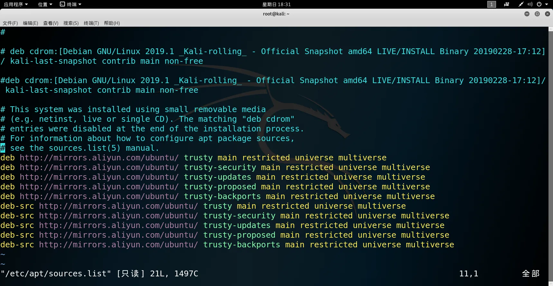The height and width of the screenshot is (286, 553).
Task: Open the clock showing 星期日 18:31
Action: coord(276,5)
